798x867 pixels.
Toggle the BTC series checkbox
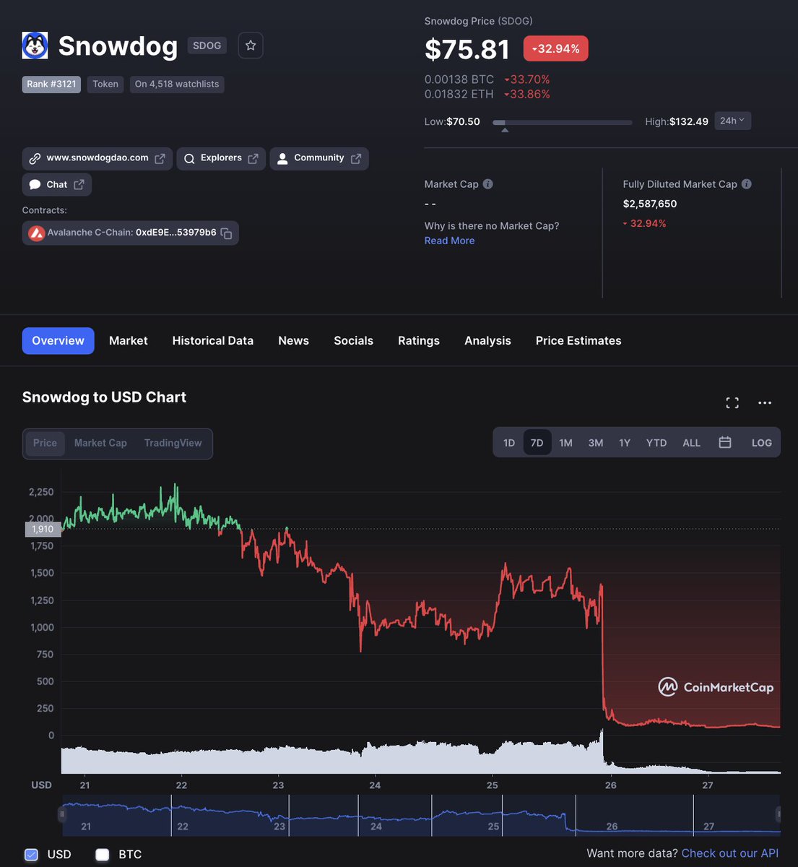103,855
